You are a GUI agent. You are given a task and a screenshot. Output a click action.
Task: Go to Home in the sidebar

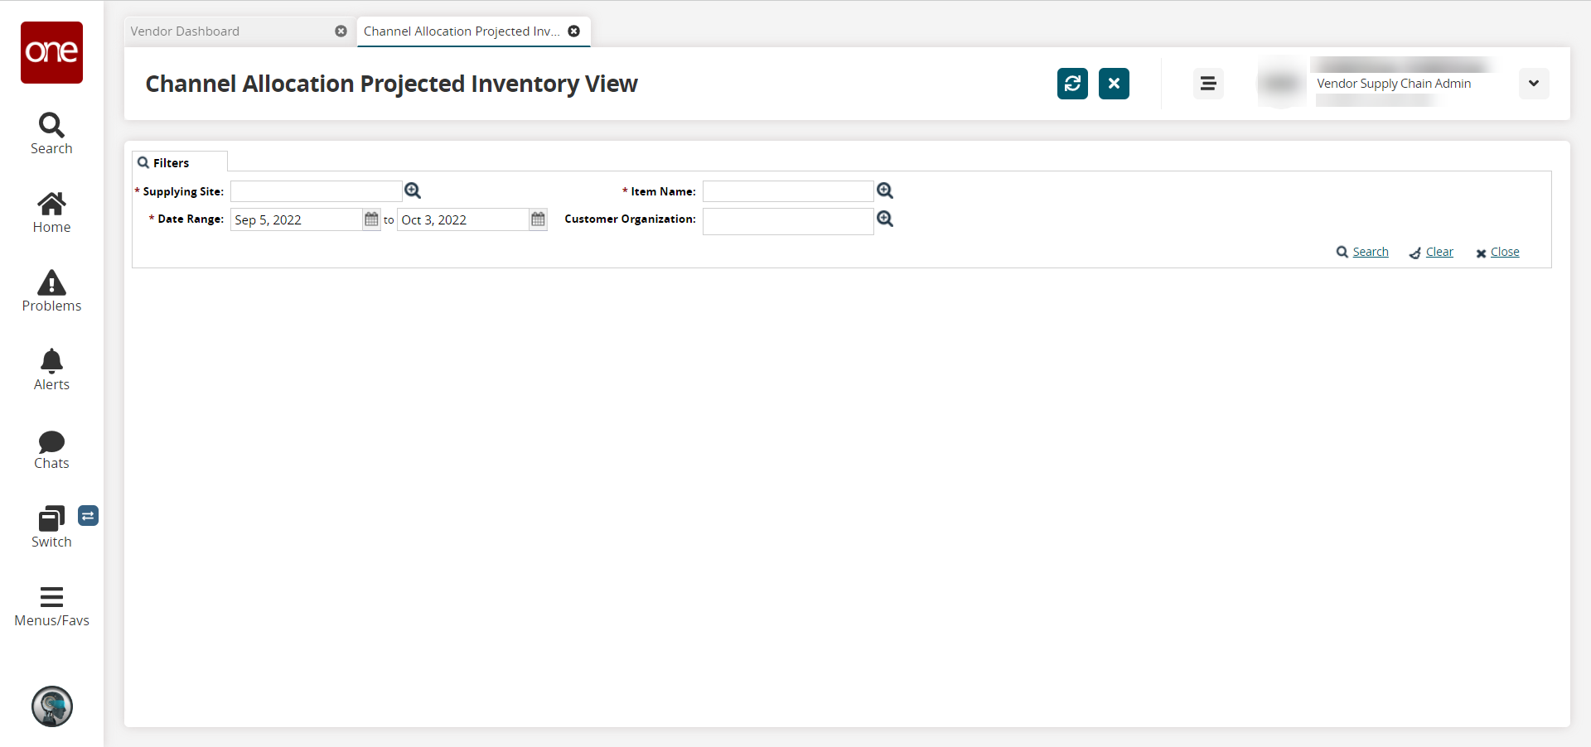pos(51,212)
